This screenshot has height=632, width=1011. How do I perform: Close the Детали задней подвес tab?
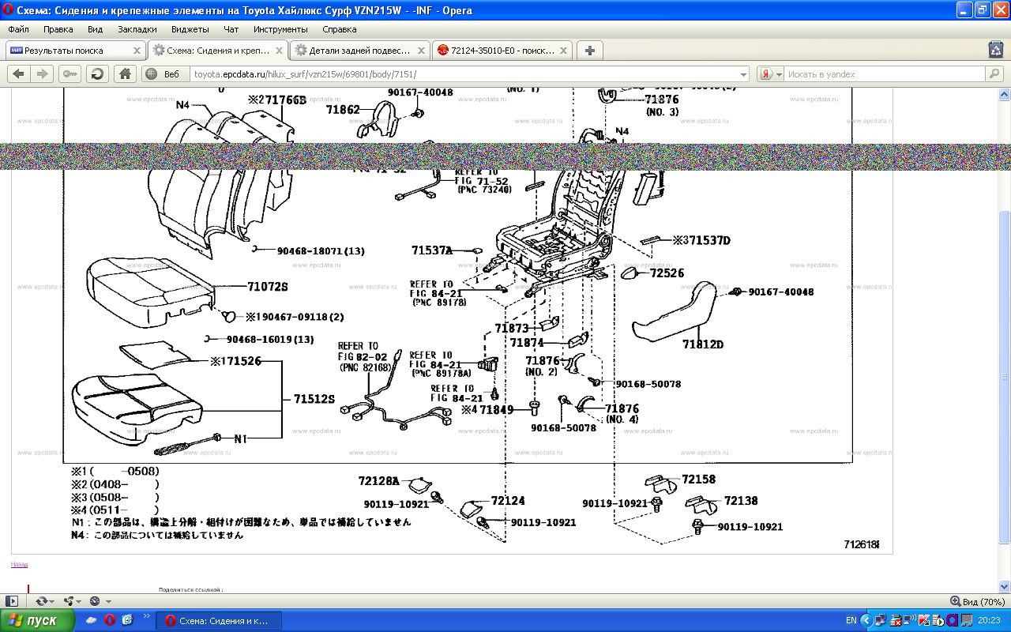coord(422,50)
